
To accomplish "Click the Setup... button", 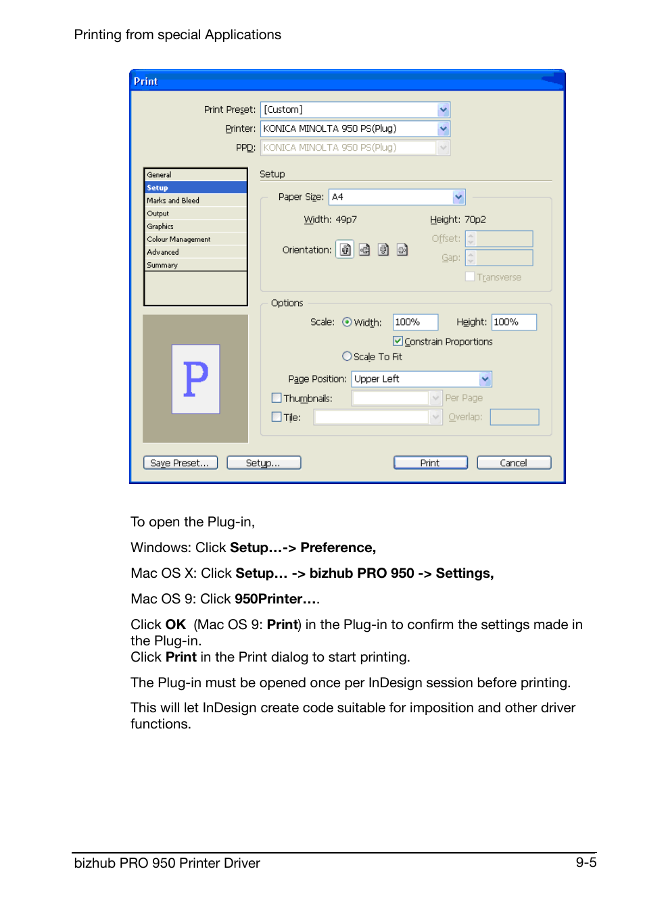I will tap(264, 463).
